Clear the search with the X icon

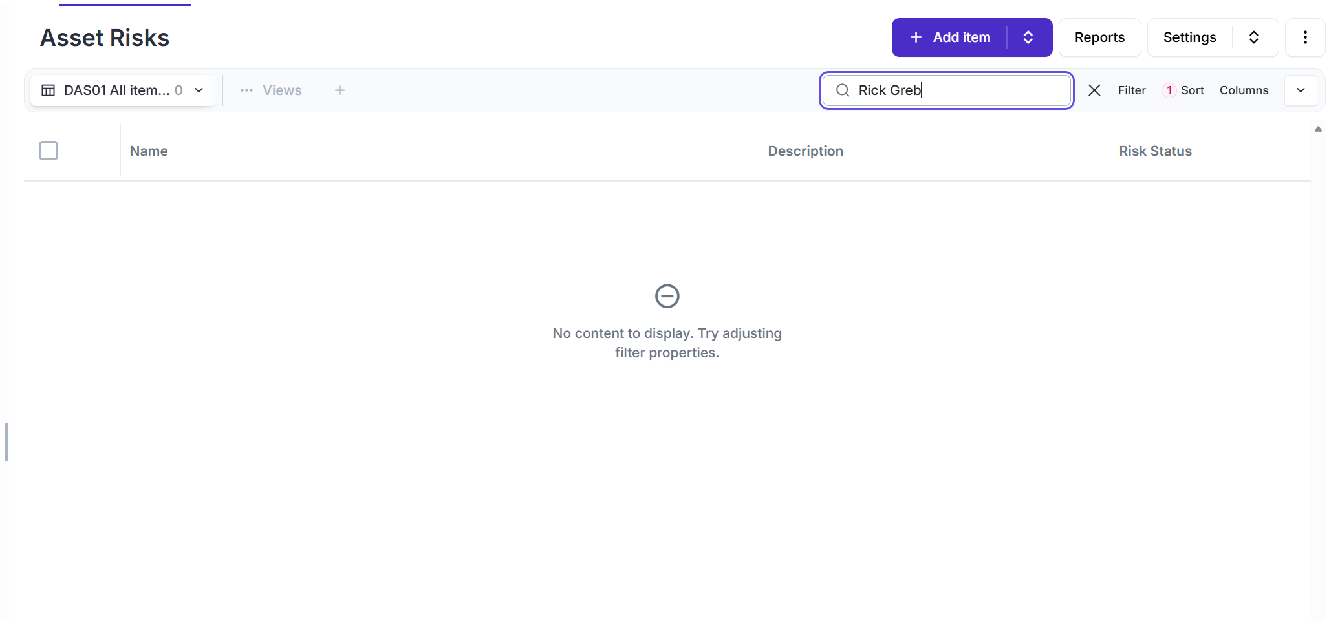coord(1094,90)
